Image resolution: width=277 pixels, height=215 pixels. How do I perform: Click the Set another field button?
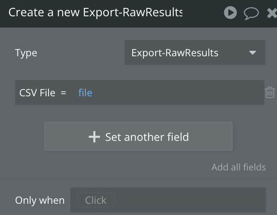[138, 136]
